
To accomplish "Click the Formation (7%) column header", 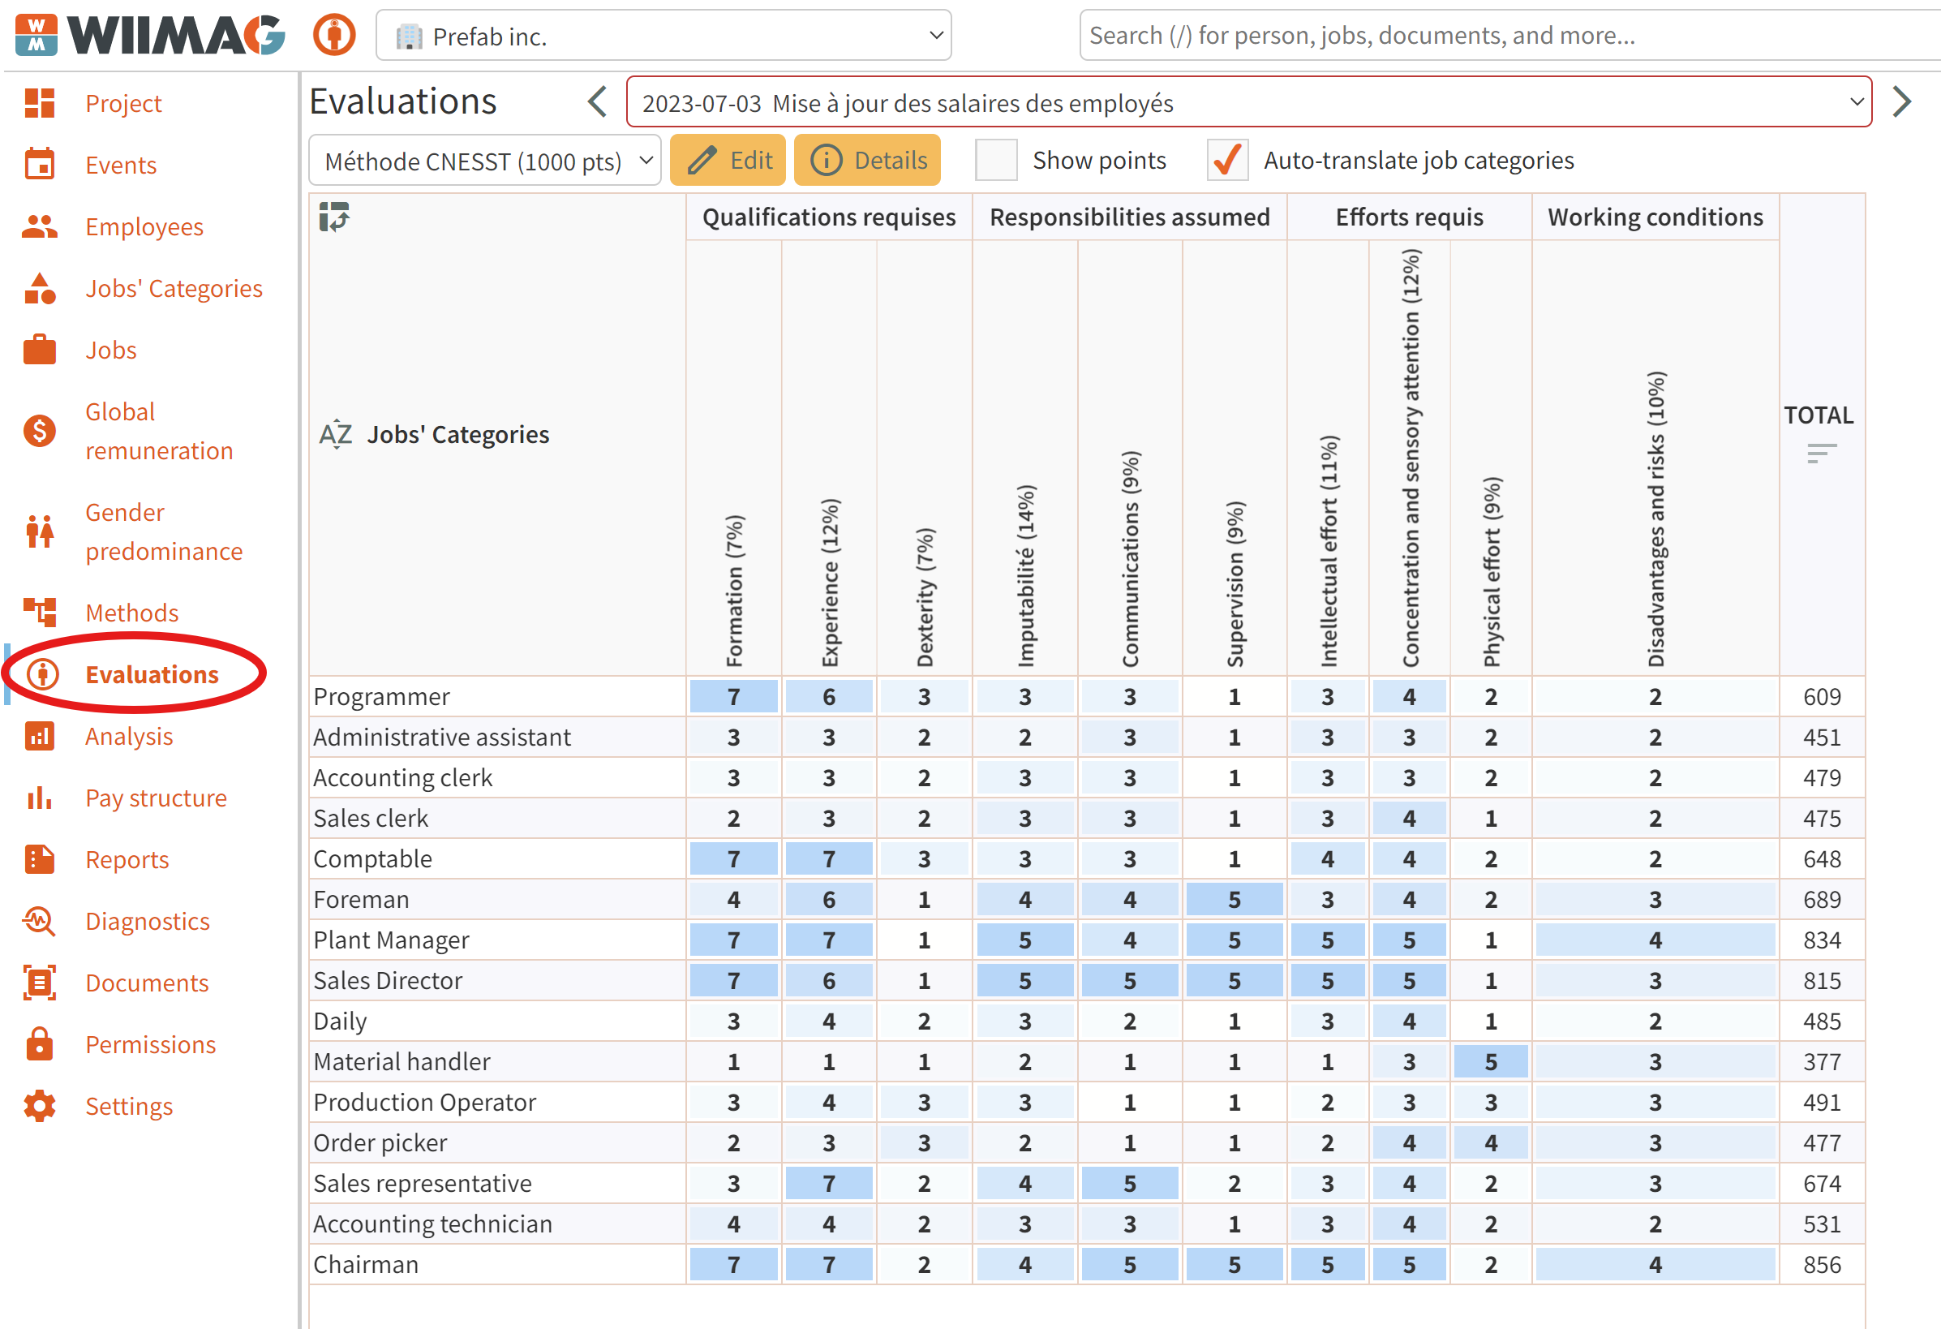I will point(734,590).
